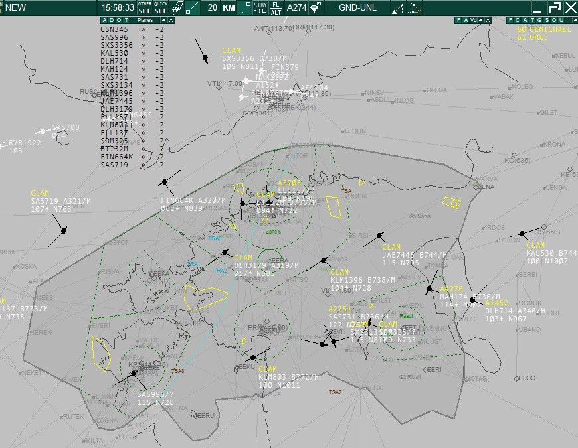This screenshot has width=578, height=448.
Task: Toggle the C filter in controller list
Action: click(518, 21)
